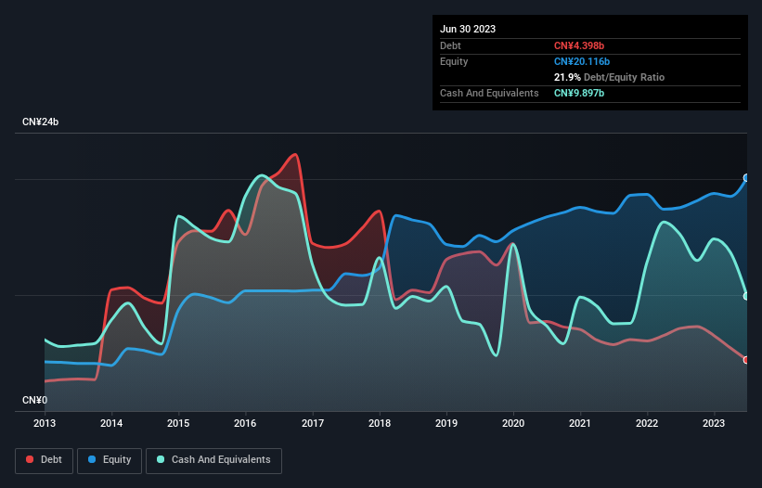Click the teal Cash endpoint marker

pyautogui.click(x=746, y=296)
